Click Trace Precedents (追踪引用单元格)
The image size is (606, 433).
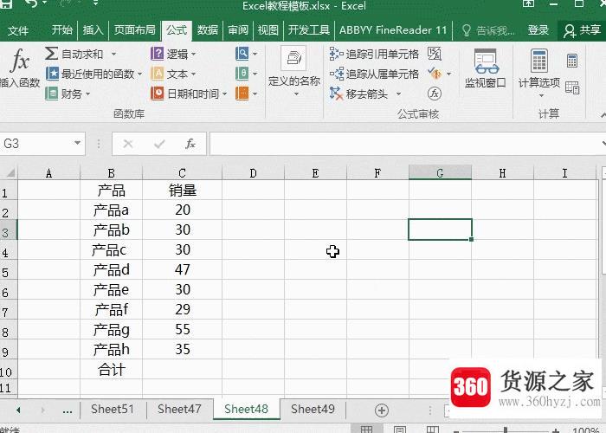374,54
